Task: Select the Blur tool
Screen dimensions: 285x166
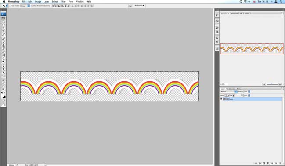Action: coord(4,58)
